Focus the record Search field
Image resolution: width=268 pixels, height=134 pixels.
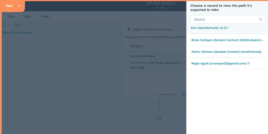tap(228, 19)
